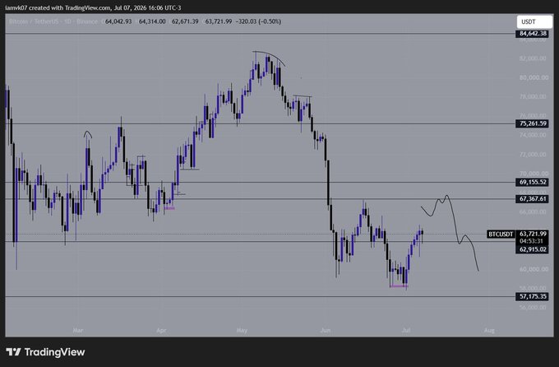Select the 67,367.61 price level label
559x367 pixels.
pyautogui.click(x=533, y=199)
